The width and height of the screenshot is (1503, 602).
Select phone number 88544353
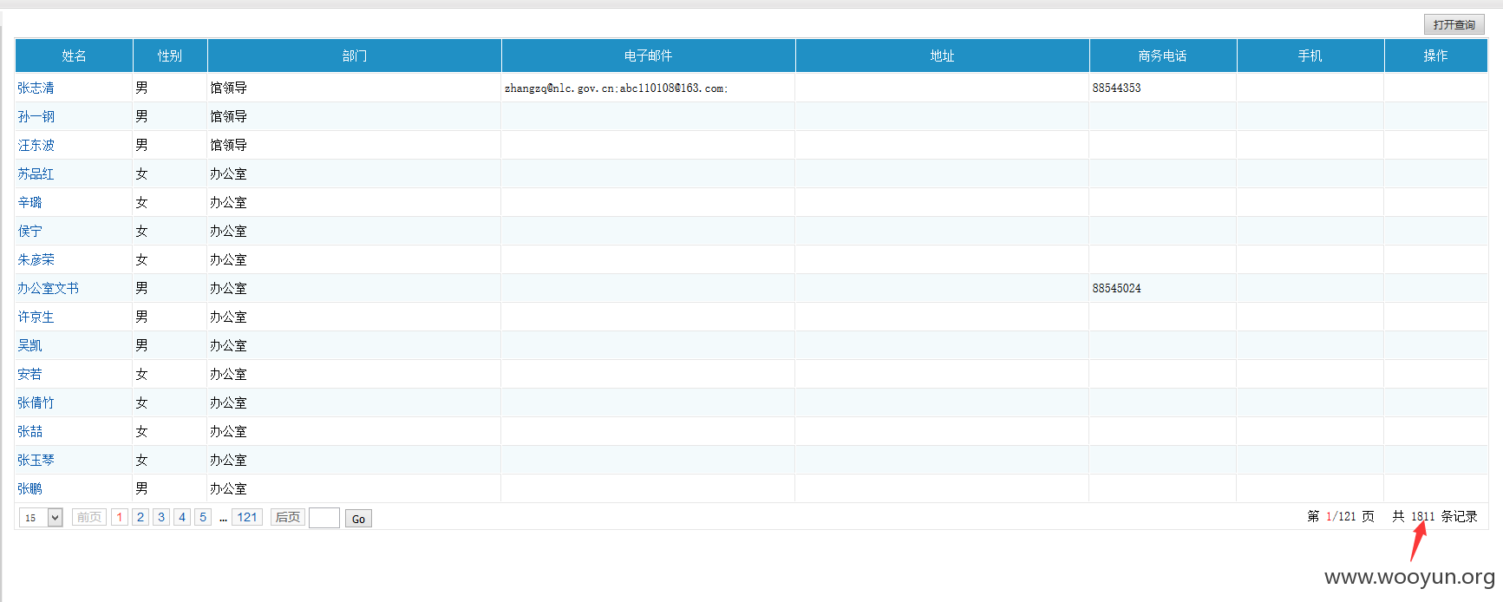pos(1116,88)
